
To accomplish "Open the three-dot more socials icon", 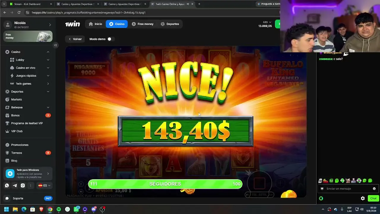I will 31,185.
